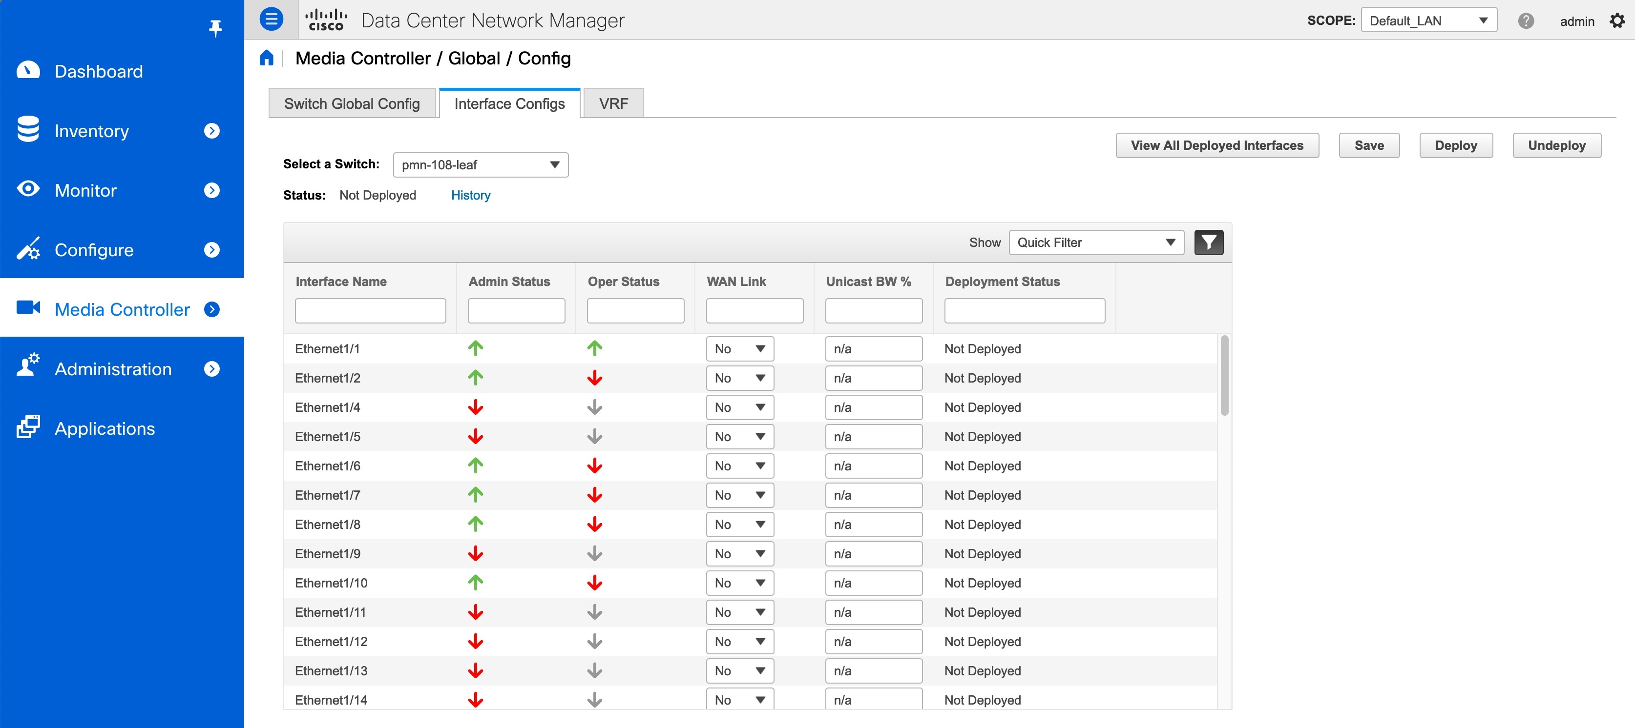Expand the Administration menu chevron

pos(212,368)
